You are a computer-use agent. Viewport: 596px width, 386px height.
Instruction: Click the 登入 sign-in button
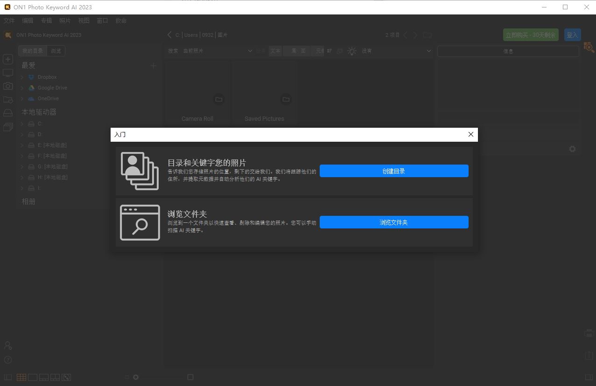(x=572, y=35)
